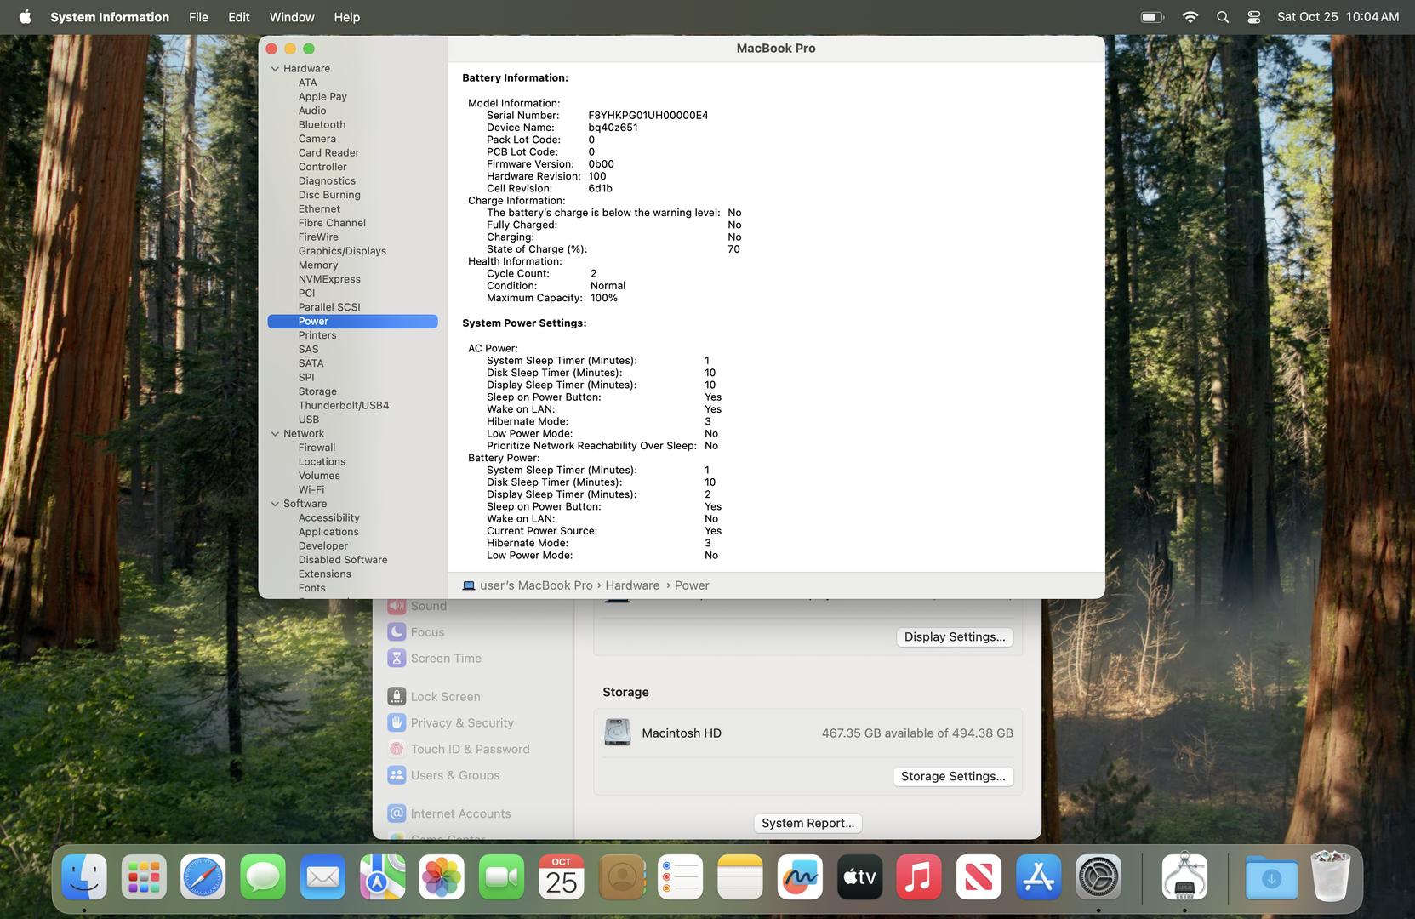
Task: Open Safari from the Dock
Action: tap(203, 877)
